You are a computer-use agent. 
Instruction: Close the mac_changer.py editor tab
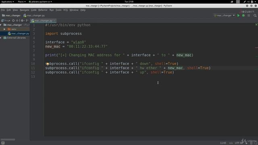pyautogui.click(x=54, y=21)
